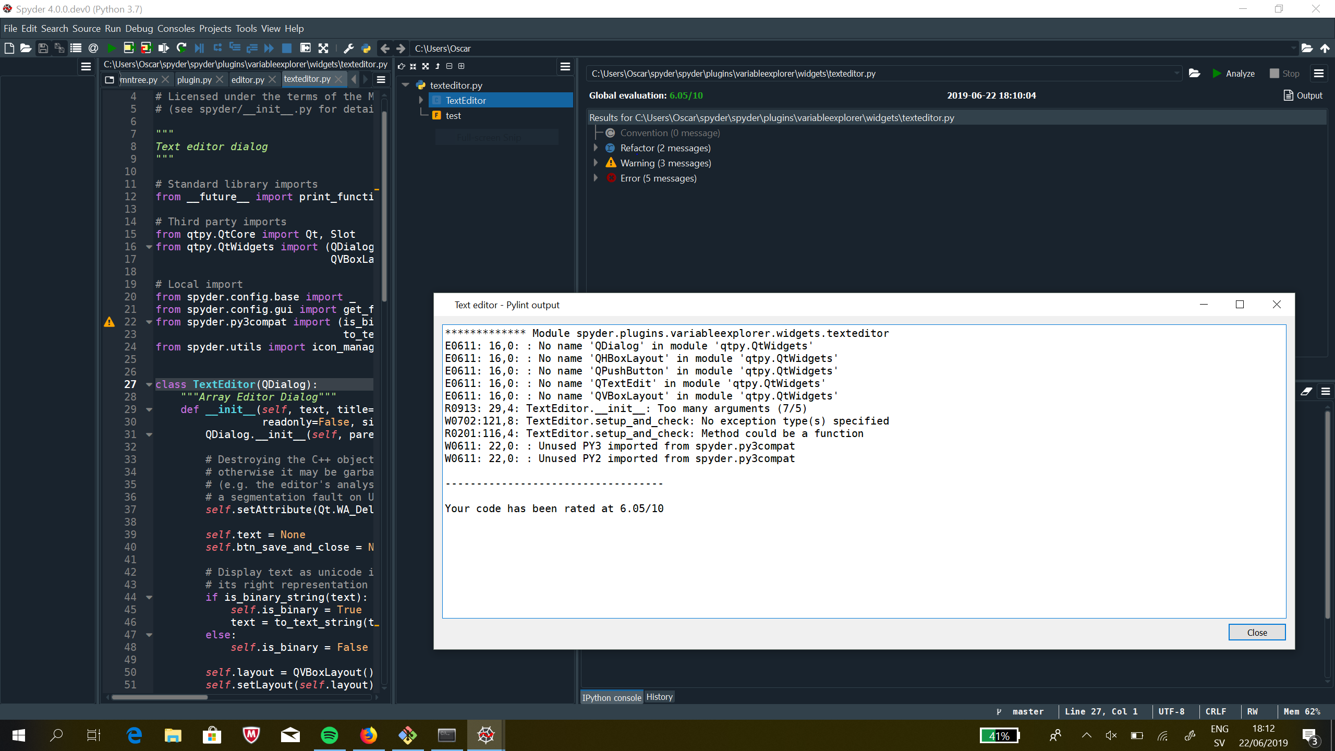Stop the debugging session
This screenshot has height=751, width=1335.
pyautogui.click(x=286, y=48)
